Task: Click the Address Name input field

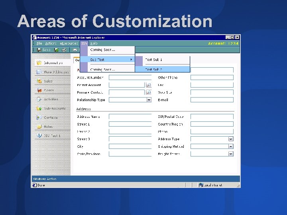Action: point(130,117)
